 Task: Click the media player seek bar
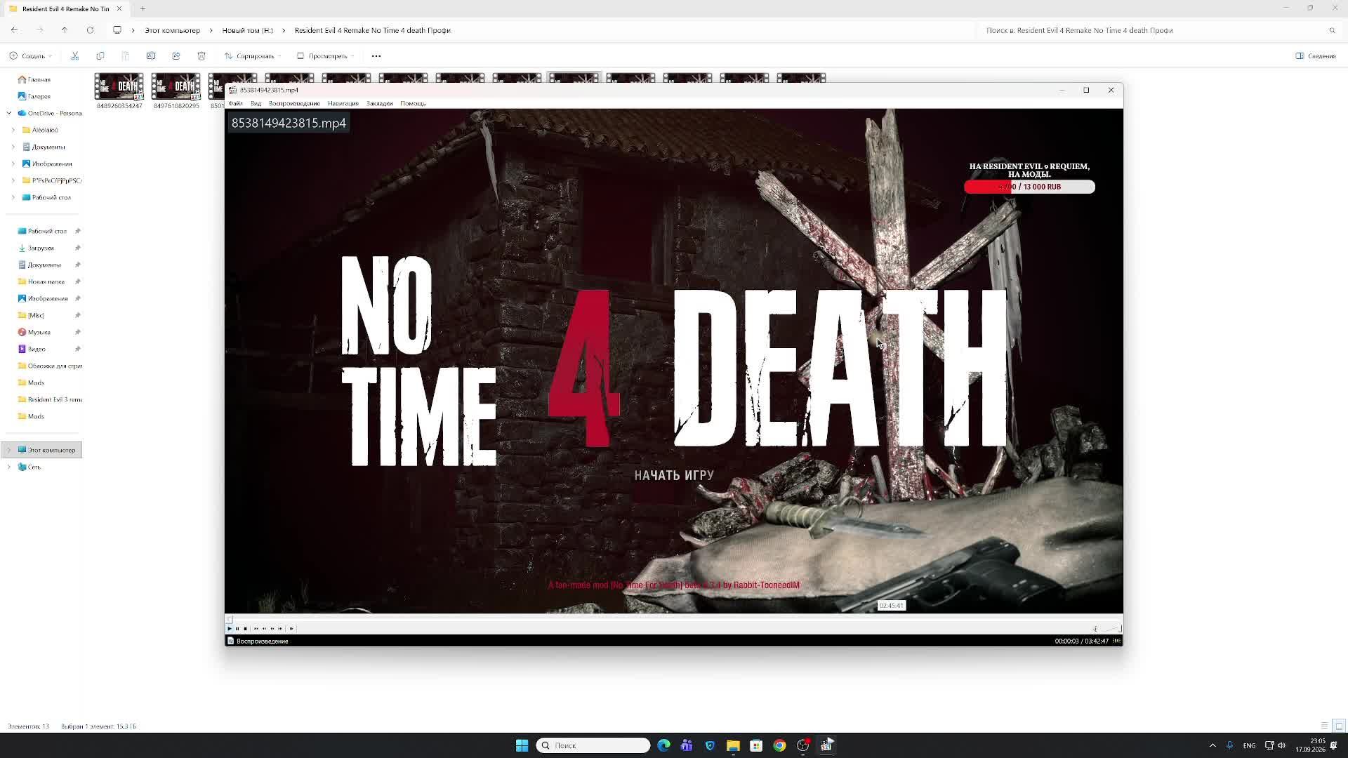pos(674,619)
